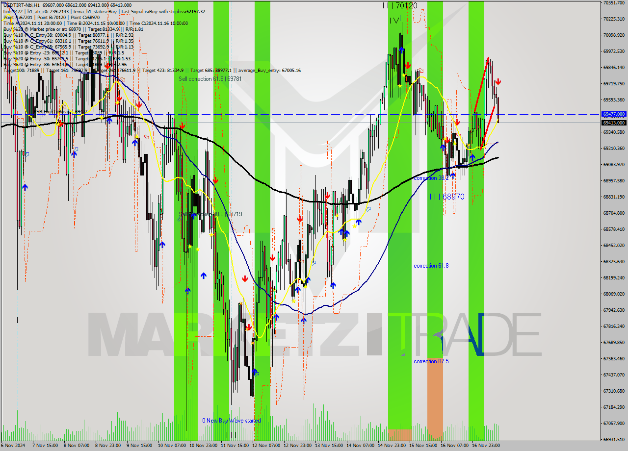Click the 68452.020 price axis label
Viewport: 628px width, 451px height.
[x=614, y=245]
